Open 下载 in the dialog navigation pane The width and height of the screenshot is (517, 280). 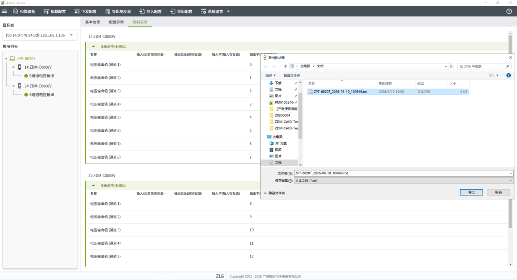(x=278, y=83)
